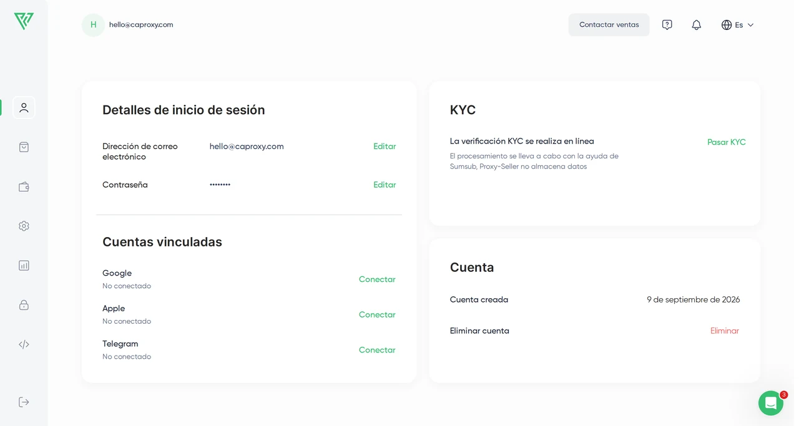Open the statistics chart icon in sidebar

24,265
